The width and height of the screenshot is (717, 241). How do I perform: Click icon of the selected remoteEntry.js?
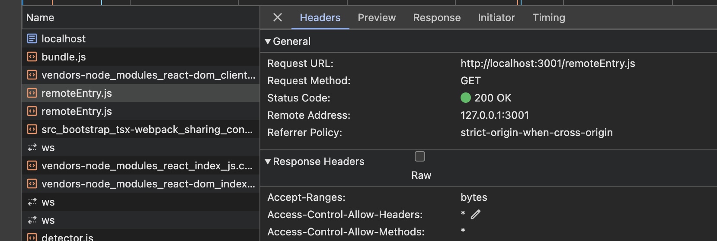(x=32, y=93)
